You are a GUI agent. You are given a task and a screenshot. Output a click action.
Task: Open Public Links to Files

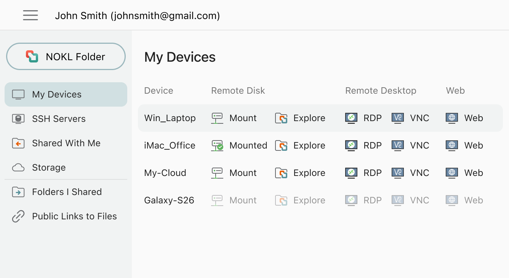coord(66,216)
